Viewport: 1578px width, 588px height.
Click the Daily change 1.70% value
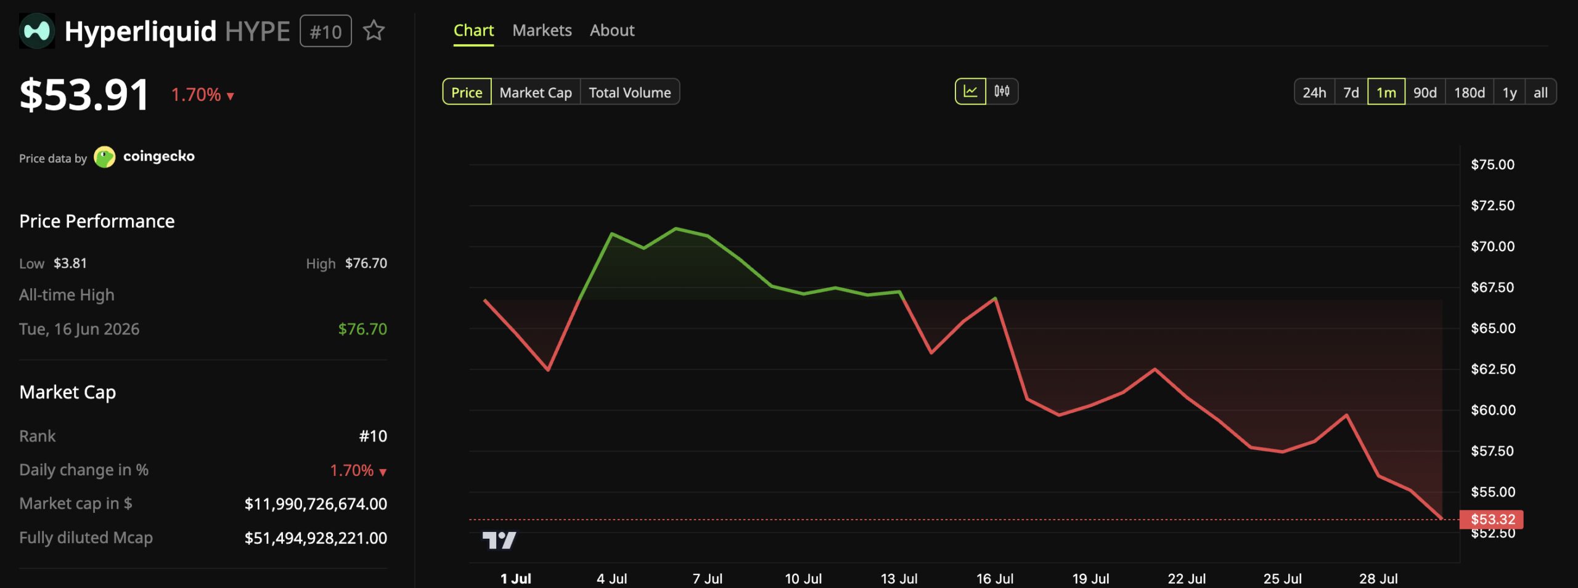[x=358, y=470]
